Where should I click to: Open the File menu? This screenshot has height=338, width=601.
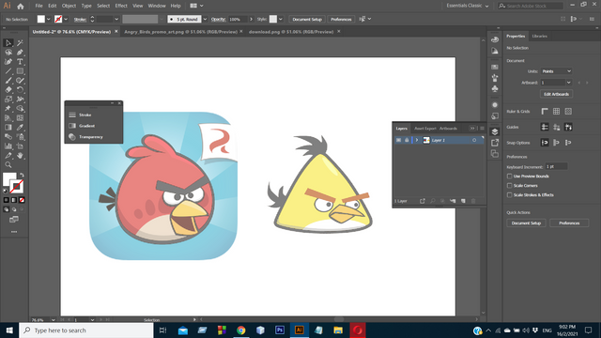[39, 6]
